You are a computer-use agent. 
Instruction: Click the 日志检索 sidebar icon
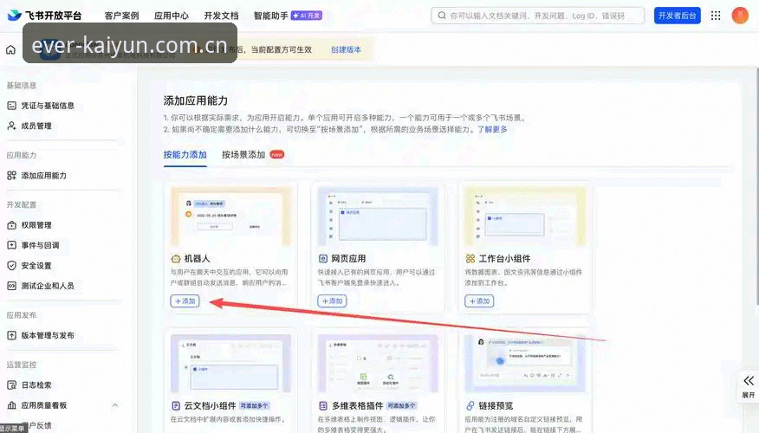[11, 385]
